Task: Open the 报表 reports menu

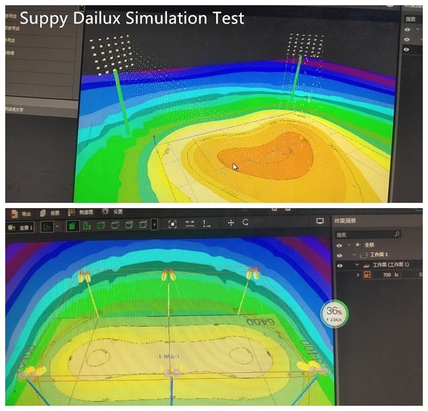Action: (x=50, y=213)
